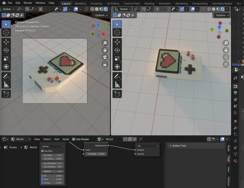Select the Move tool in left viewport
The height and width of the screenshot is (188, 244).
click(6, 42)
